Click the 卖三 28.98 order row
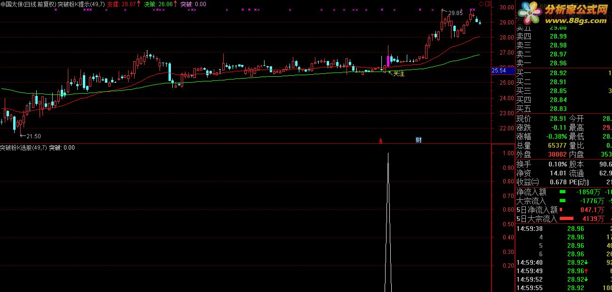The image size is (612, 292). (x=564, y=45)
